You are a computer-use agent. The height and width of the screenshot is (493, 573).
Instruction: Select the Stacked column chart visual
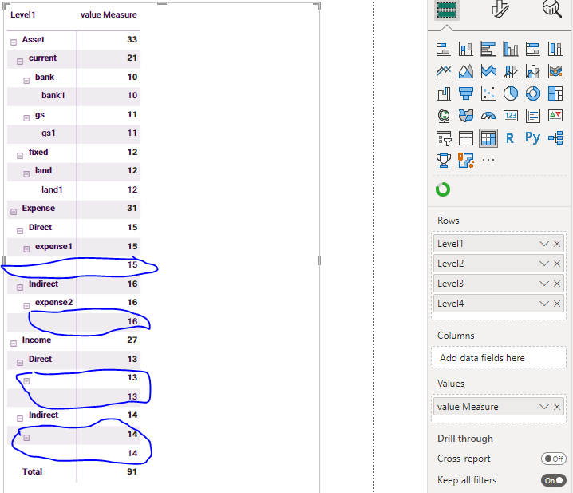(x=465, y=49)
